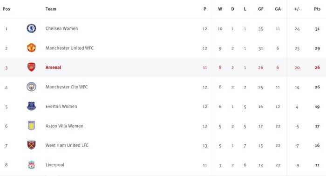This screenshot has width=326, height=176.
Task: Select the Pos column header
Action: (x=7, y=9)
